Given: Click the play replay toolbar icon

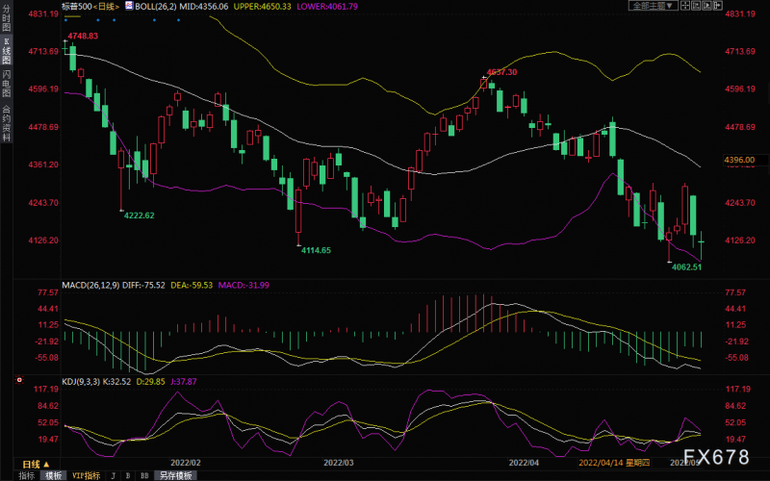Looking at the screenshot, I should [706, 6].
